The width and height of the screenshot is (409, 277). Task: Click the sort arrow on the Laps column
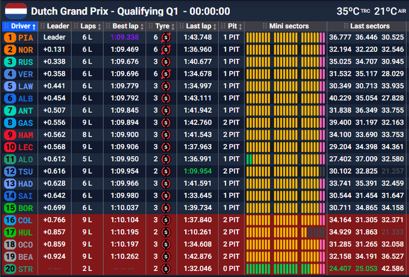99,26
